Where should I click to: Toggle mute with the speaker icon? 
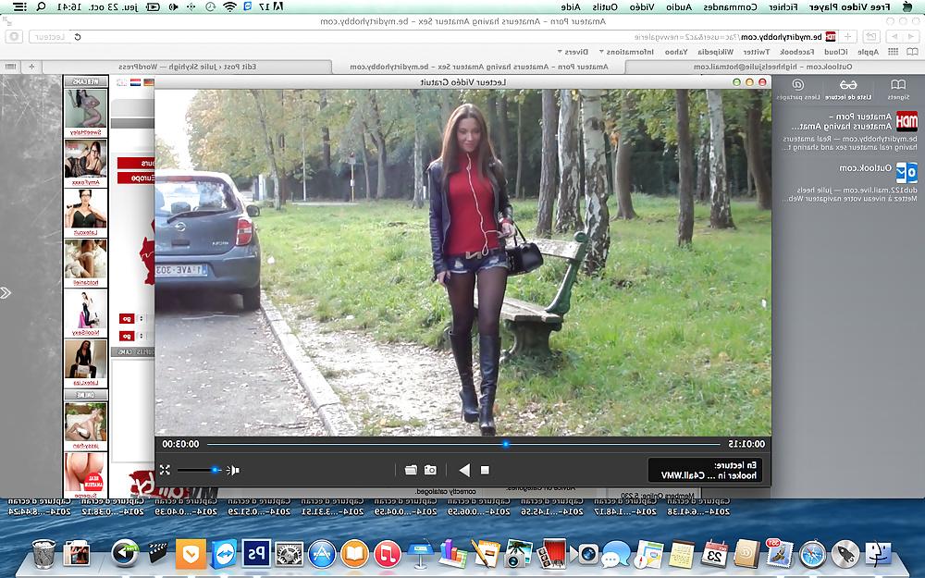pos(234,470)
